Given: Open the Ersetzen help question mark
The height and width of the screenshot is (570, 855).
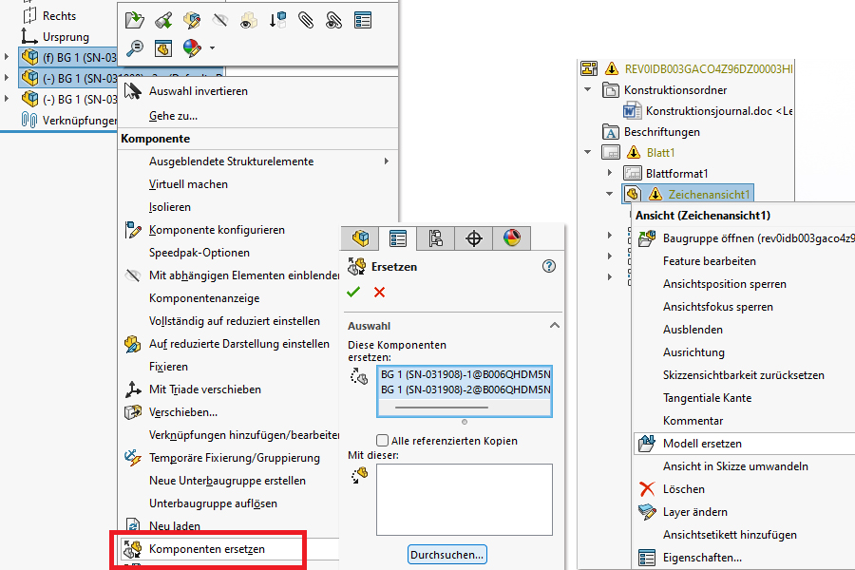Looking at the screenshot, I should 548,267.
